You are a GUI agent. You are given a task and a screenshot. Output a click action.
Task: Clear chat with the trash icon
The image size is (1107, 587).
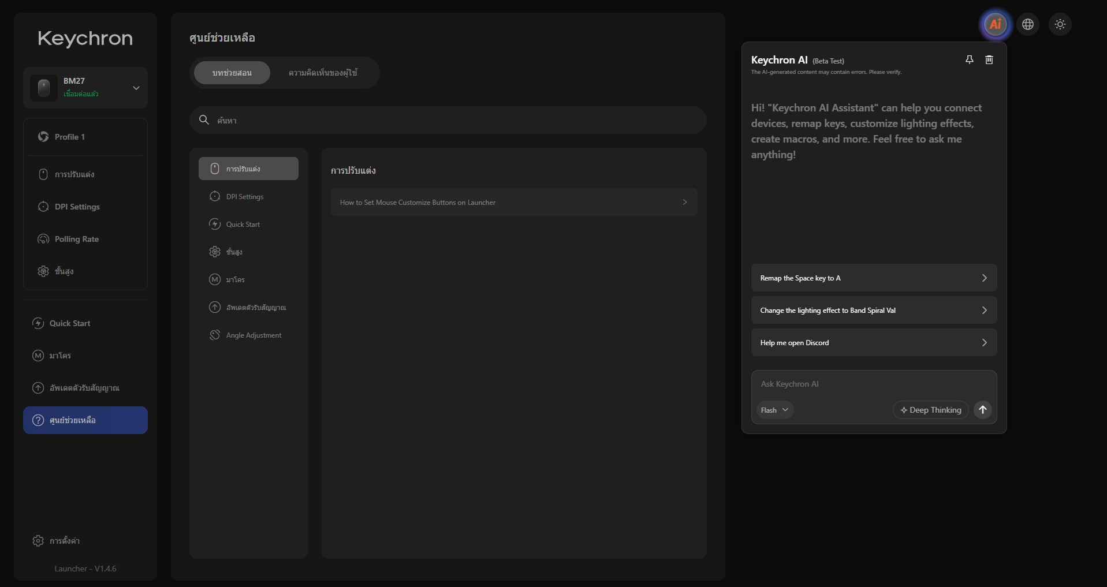coord(989,60)
